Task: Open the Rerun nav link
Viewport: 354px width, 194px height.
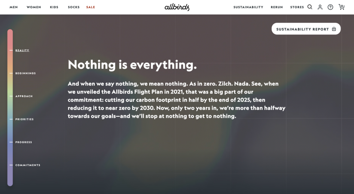Action: tap(277, 7)
